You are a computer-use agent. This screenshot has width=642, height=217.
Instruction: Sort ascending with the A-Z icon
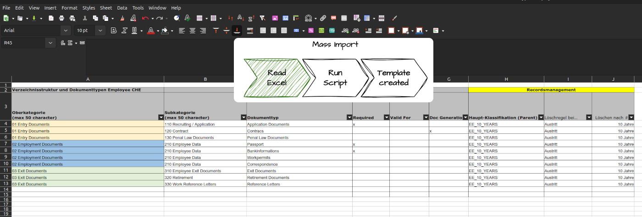click(x=241, y=18)
